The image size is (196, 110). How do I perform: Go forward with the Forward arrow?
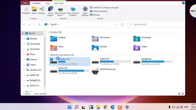pyautogui.click(x=30, y=24)
